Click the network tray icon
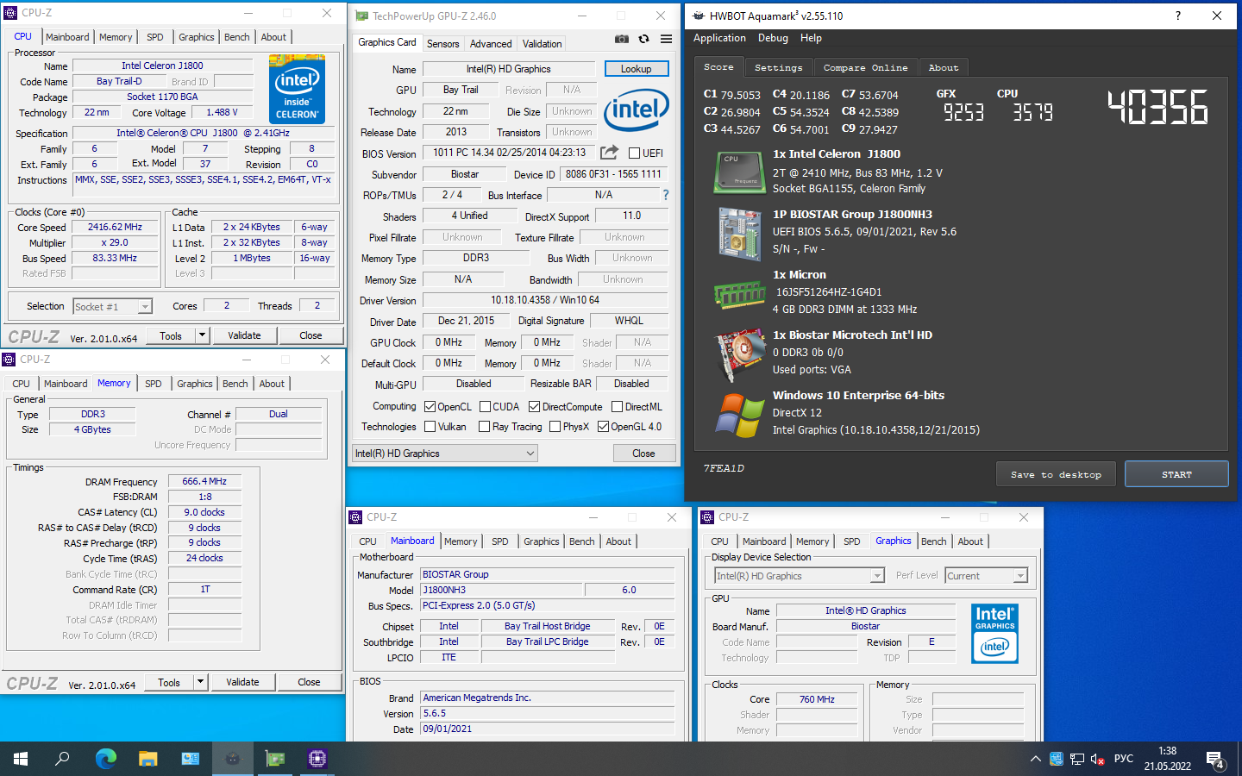Image resolution: width=1242 pixels, height=776 pixels. coord(1077,760)
